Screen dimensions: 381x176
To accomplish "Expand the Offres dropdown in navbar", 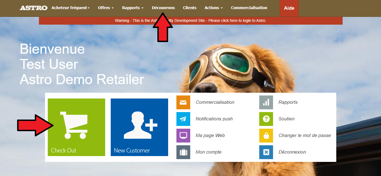I will (106, 8).
